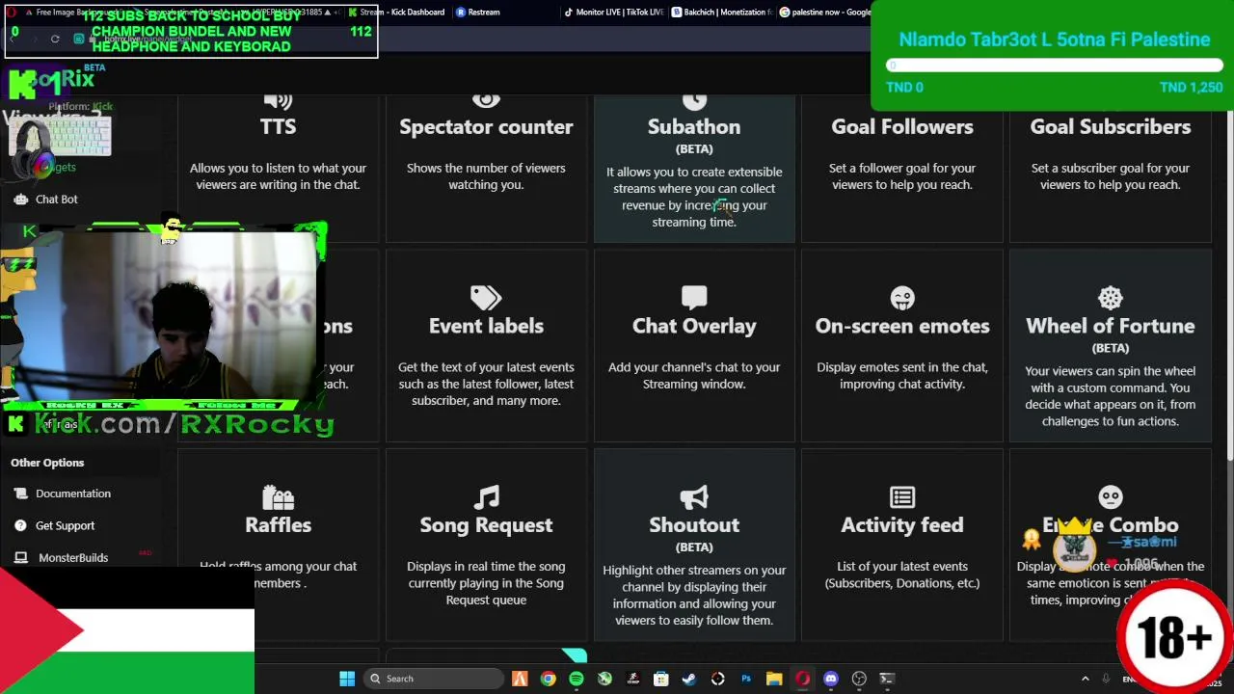Open Steam from the taskbar
Screen dimensions: 1234x694
(689, 679)
